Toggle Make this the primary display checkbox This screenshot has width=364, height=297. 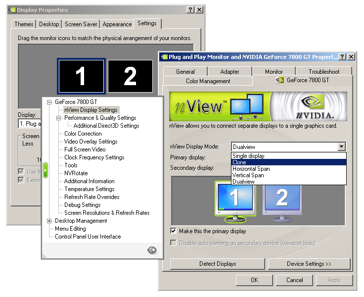[173, 231]
